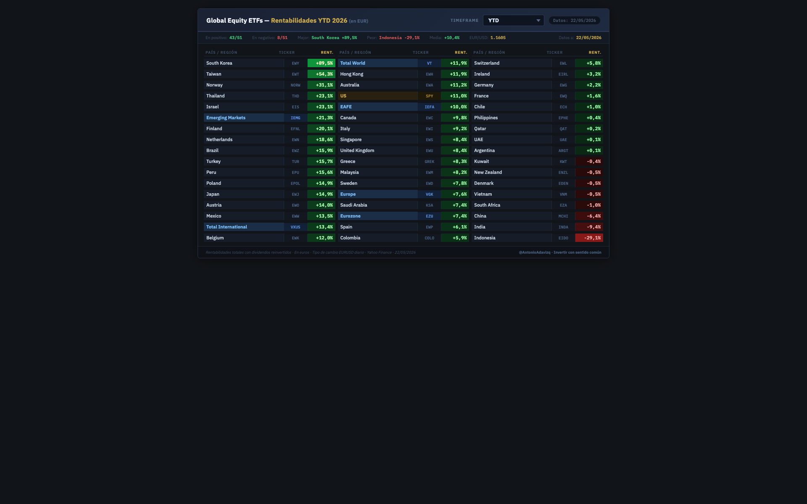807x504 pixels.
Task: Click Thailand's THD ticker cell
Action: (295, 96)
